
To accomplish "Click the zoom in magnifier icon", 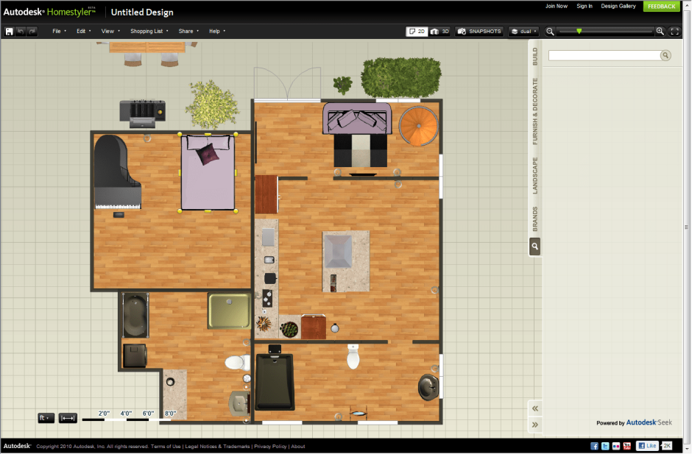I will [x=660, y=32].
